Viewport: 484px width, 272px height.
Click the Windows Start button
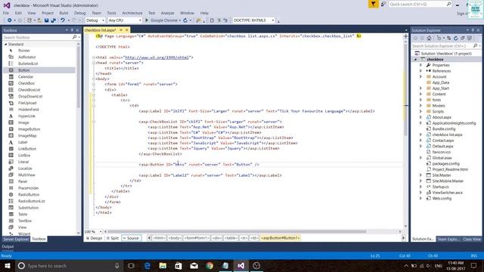coord(7,265)
